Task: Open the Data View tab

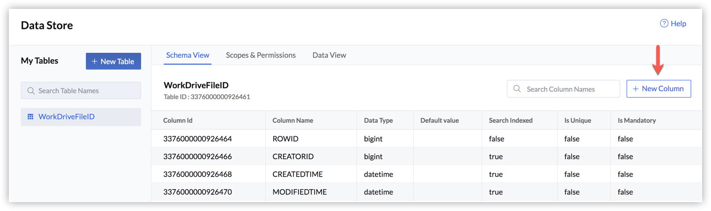Action: click(329, 55)
